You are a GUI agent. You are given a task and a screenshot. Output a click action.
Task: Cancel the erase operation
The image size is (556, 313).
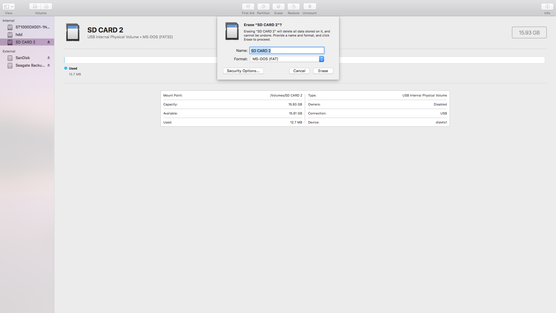(x=299, y=71)
